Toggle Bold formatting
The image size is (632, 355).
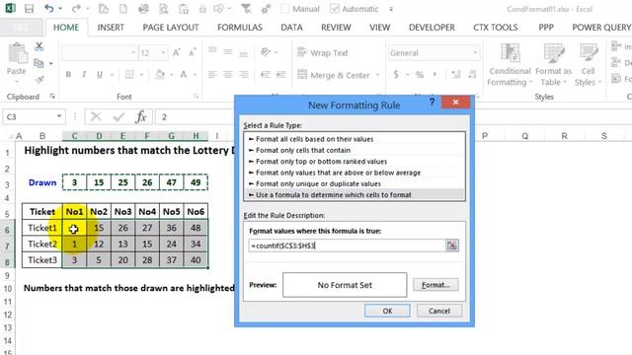pos(68,75)
